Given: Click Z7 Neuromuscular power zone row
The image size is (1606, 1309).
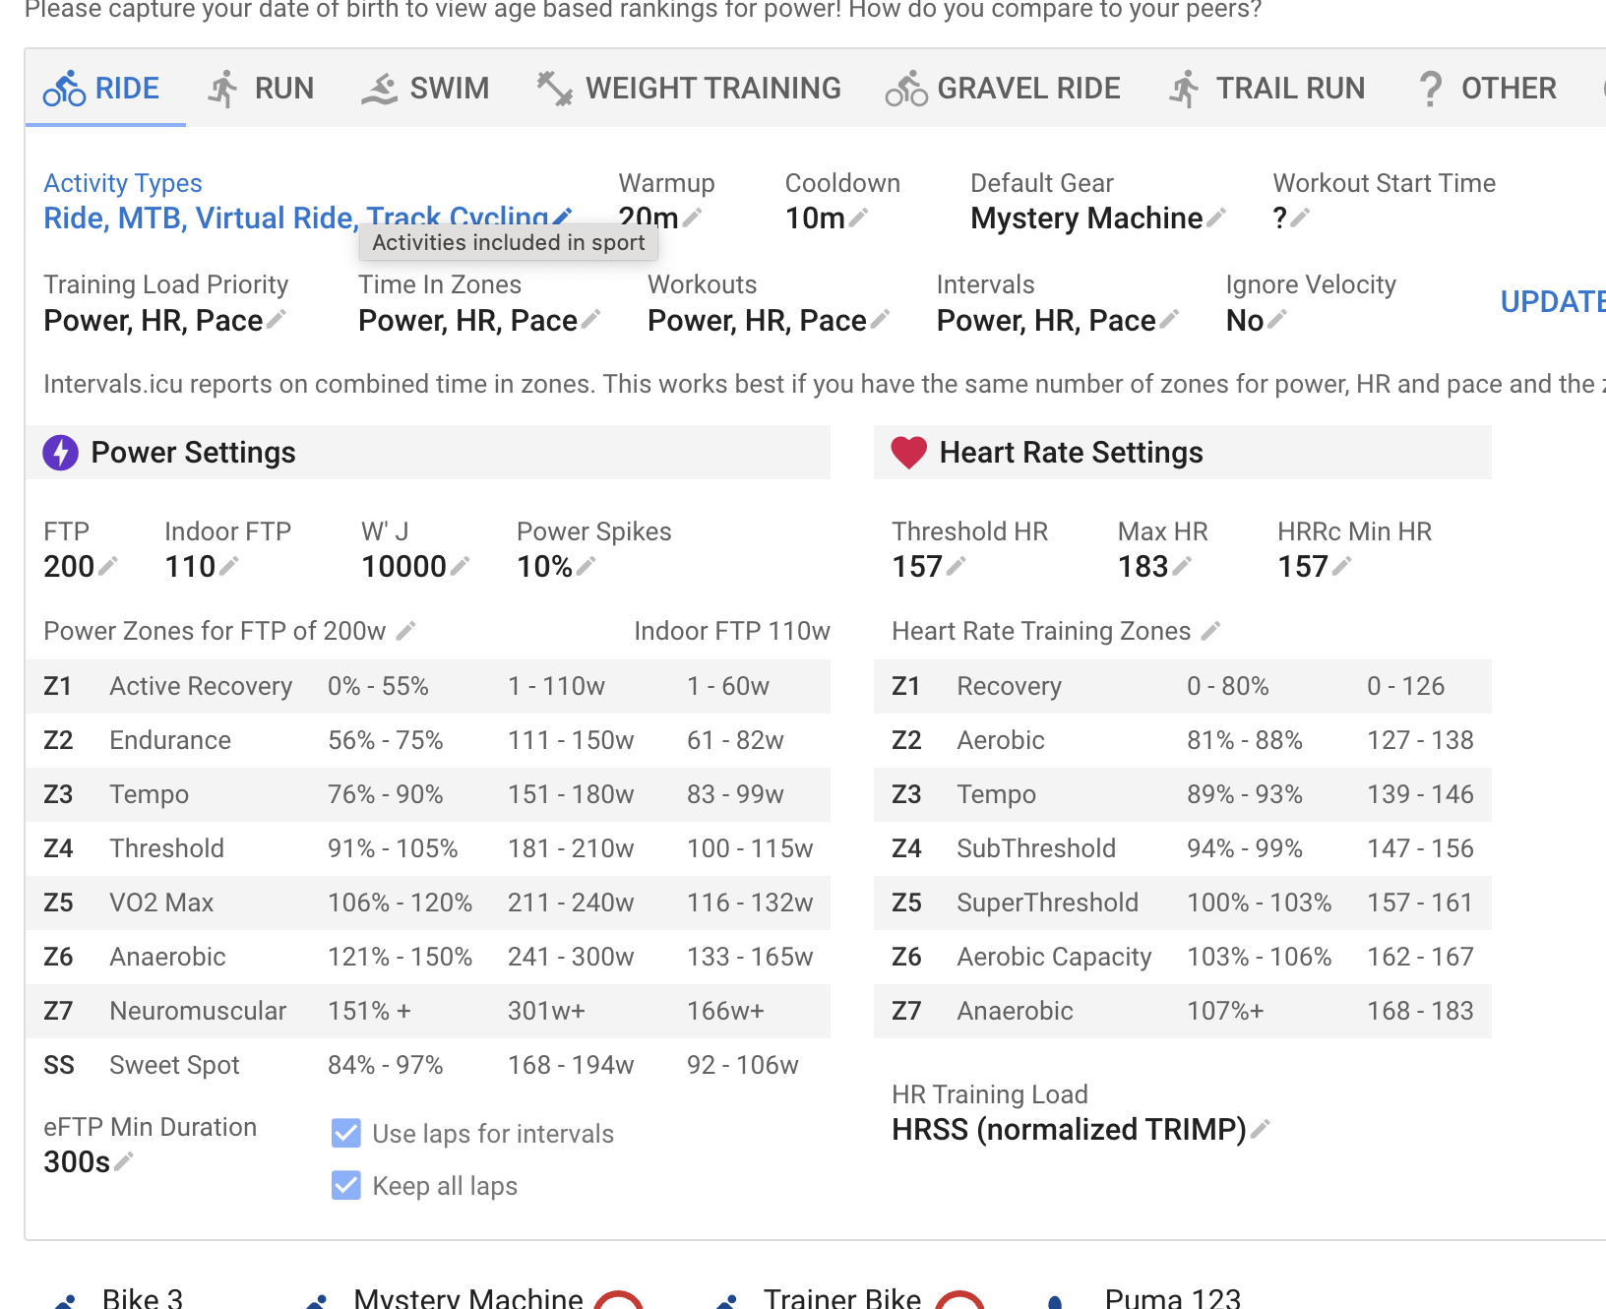Looking at the screenshot, I should coord(427,1011).
